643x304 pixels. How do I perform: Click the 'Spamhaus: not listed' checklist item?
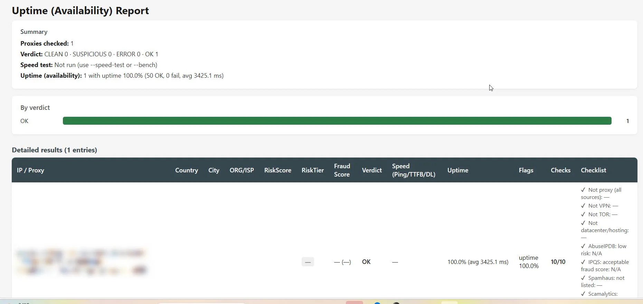(x=603, y=282)
